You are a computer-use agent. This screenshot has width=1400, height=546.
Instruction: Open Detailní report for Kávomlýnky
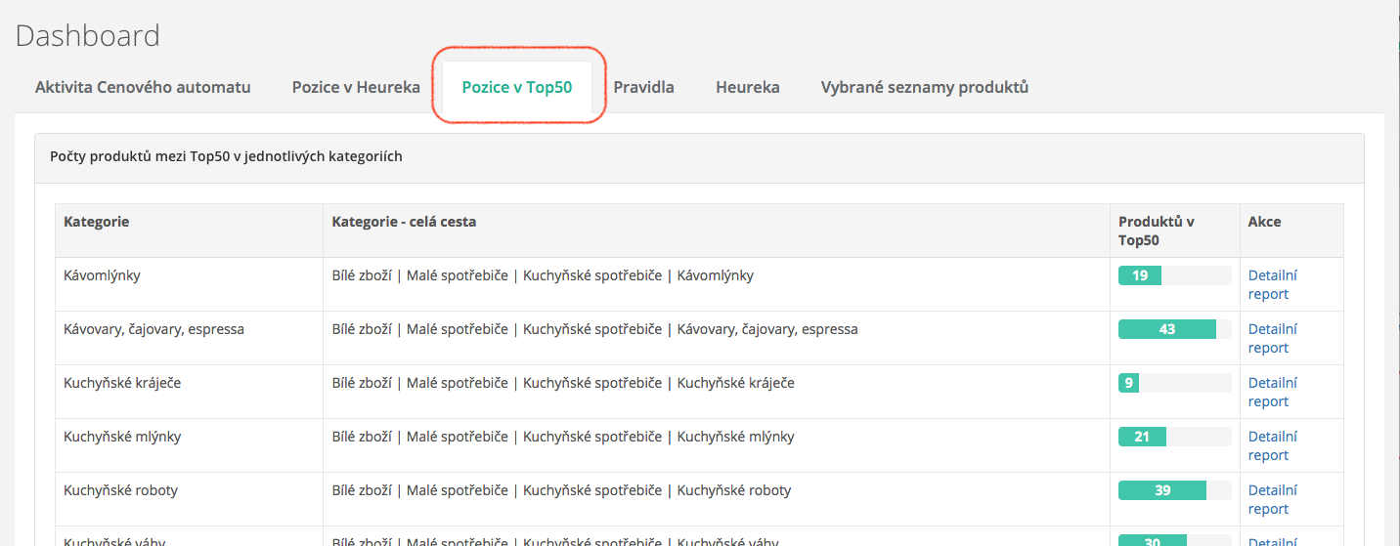pyautogui.click(x=1272, y=284)
